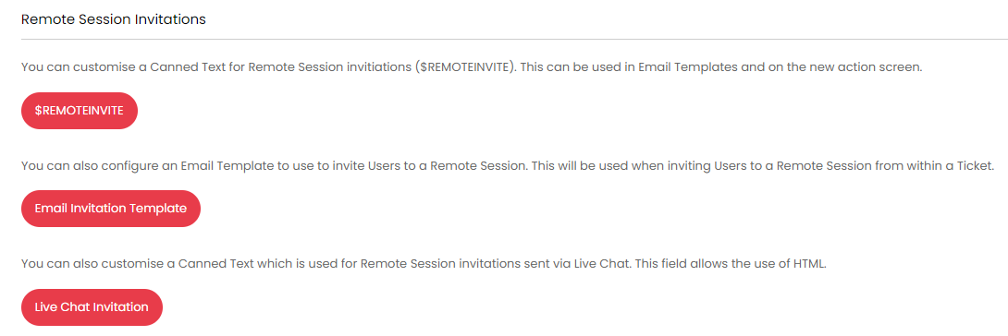Click the phrase 'from within a Ticket.'
Screen dimensions: 1008x336
point(928,165)
